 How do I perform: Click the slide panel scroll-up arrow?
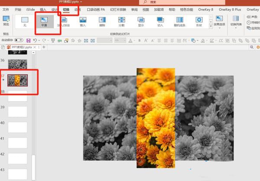(33, 53)
